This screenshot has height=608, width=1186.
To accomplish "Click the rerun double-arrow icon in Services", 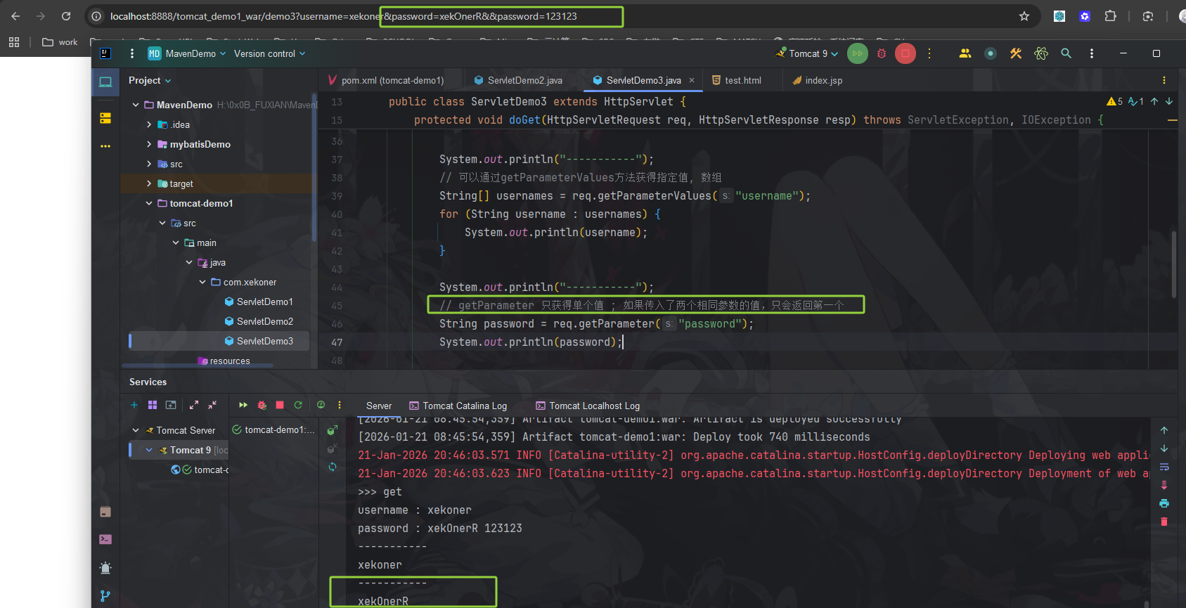I will [243, 405].
